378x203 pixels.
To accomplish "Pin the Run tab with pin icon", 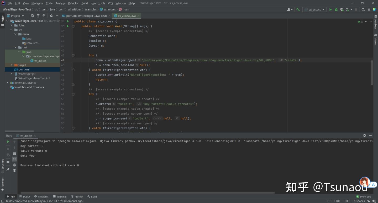I will coord(8,169).
